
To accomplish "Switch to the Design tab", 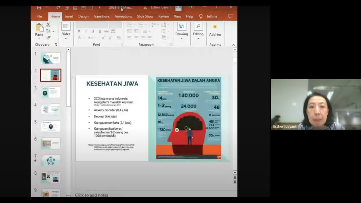I will pos(83,16).
